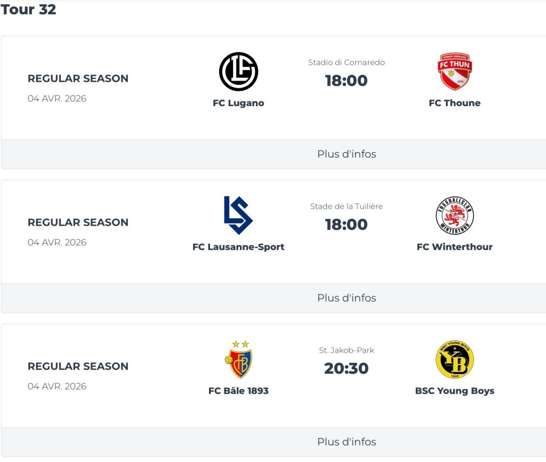Viewport: 546px width, 462px height.
Task: Open Plus d'infos for Lugano match
Action: pyautogui.click(x=347, y=154)
